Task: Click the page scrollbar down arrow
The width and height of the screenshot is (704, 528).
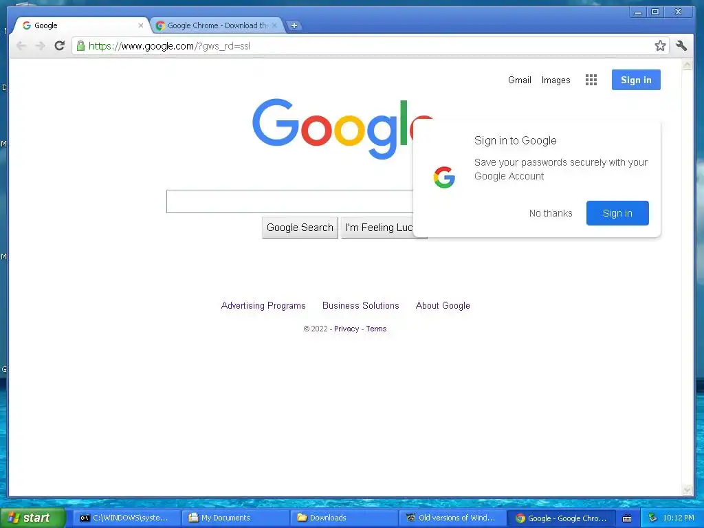Action: pyautogui.click(x=687, y=490)
